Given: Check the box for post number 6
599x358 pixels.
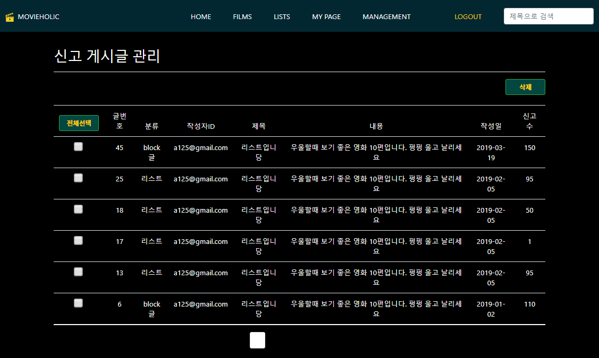Looking at the screenshot, I should [x=78, y=303].
